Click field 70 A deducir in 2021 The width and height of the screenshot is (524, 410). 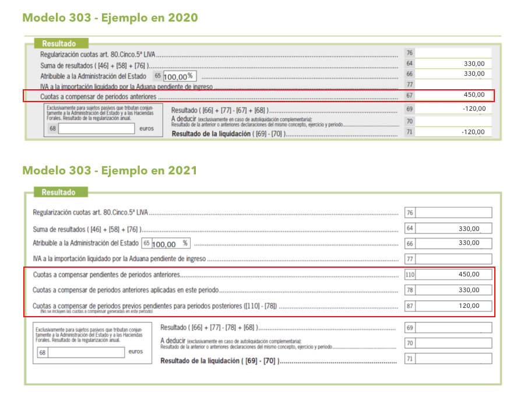(x=453, y=343)
